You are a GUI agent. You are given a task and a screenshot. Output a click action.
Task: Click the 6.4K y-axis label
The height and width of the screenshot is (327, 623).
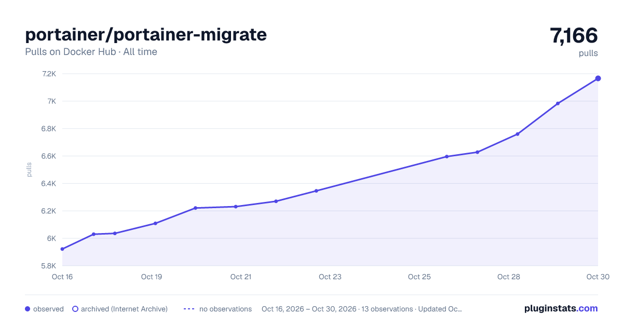pyautogui.click(x=49, y=184)
